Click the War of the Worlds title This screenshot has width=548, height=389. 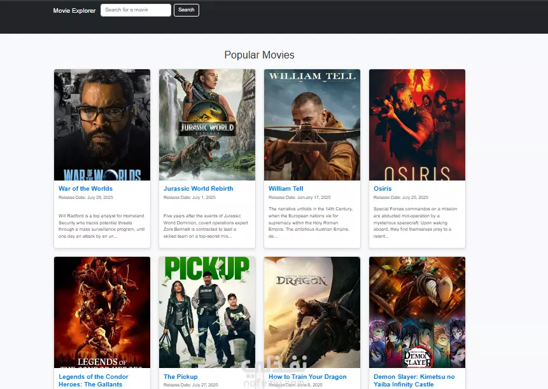(86, 188)
